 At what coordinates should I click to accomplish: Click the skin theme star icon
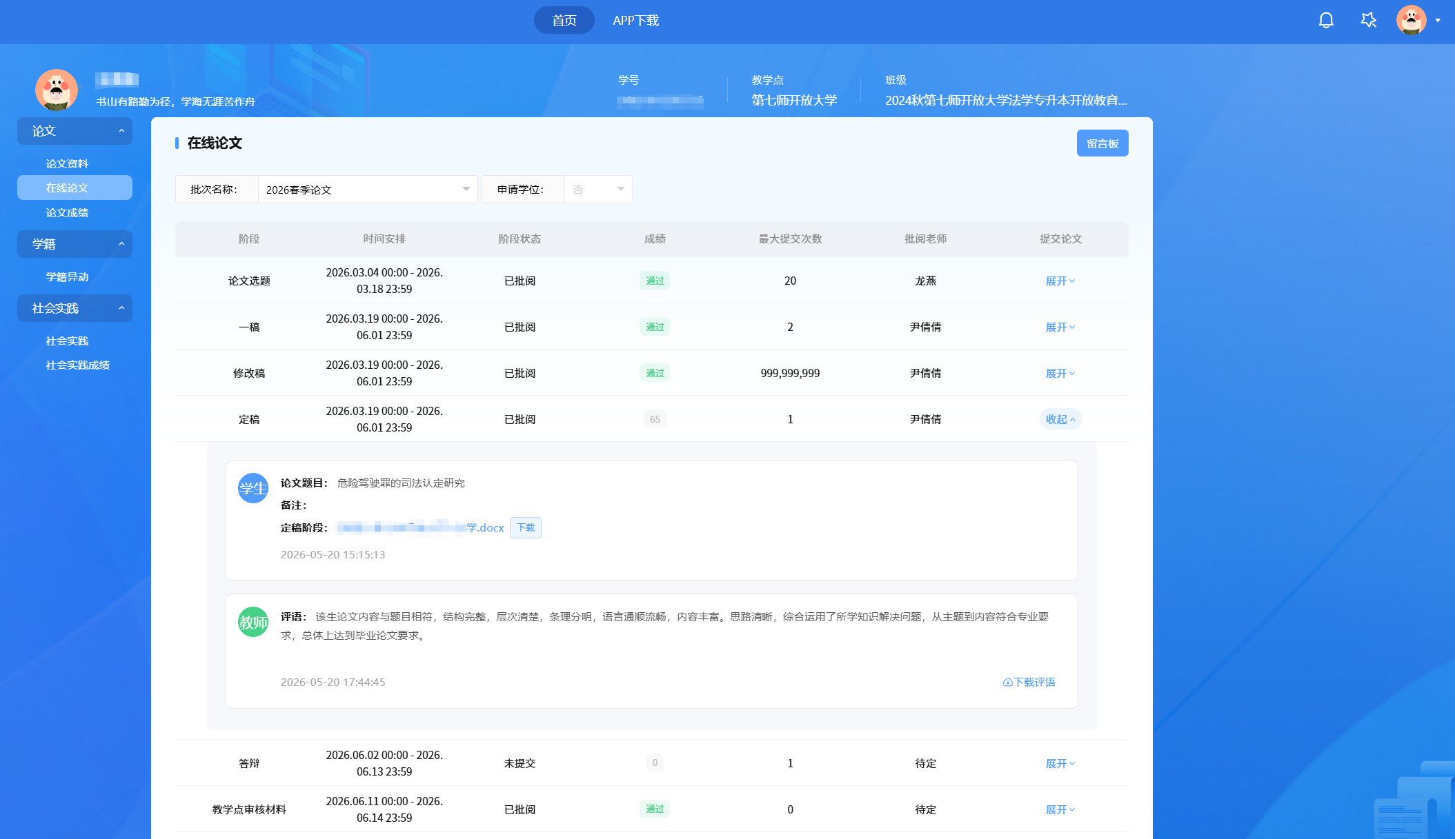[x=1369, y=21]
